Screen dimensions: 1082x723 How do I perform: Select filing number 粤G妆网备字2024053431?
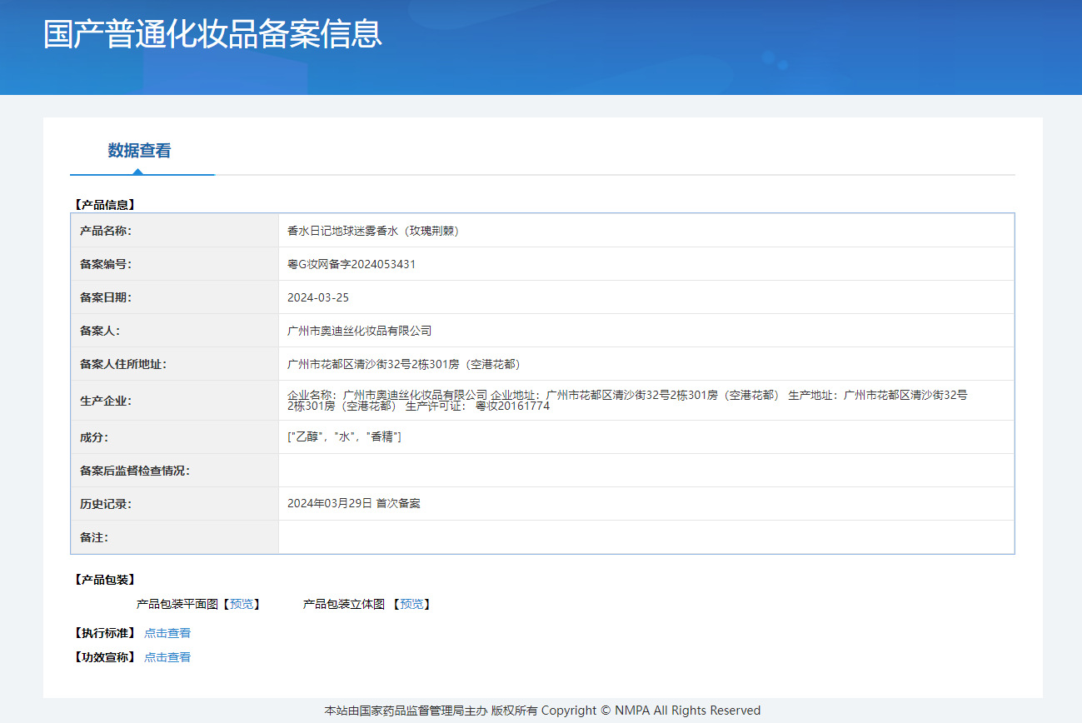click(352, 264)
